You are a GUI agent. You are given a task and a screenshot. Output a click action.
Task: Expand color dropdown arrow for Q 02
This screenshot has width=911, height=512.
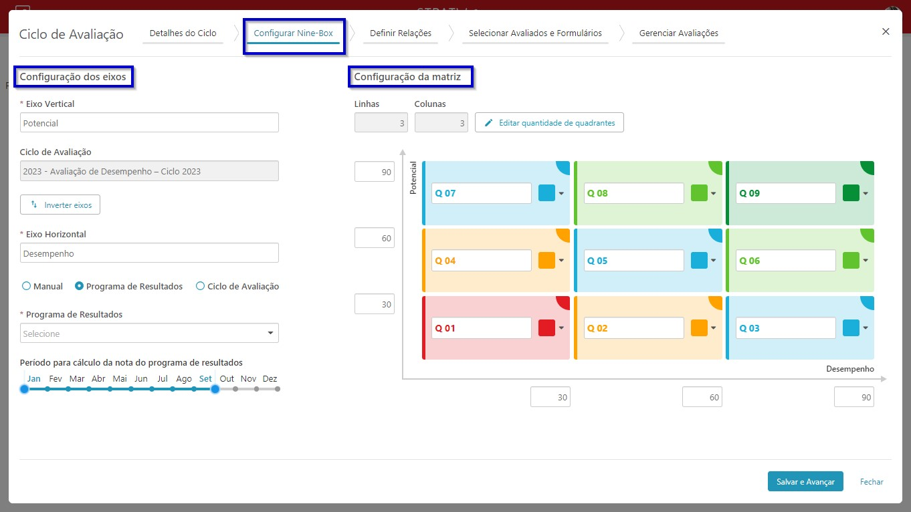tap(714, 329)
